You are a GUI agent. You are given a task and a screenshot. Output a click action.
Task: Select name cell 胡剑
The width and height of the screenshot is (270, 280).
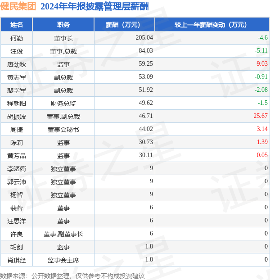pos(16,247)
